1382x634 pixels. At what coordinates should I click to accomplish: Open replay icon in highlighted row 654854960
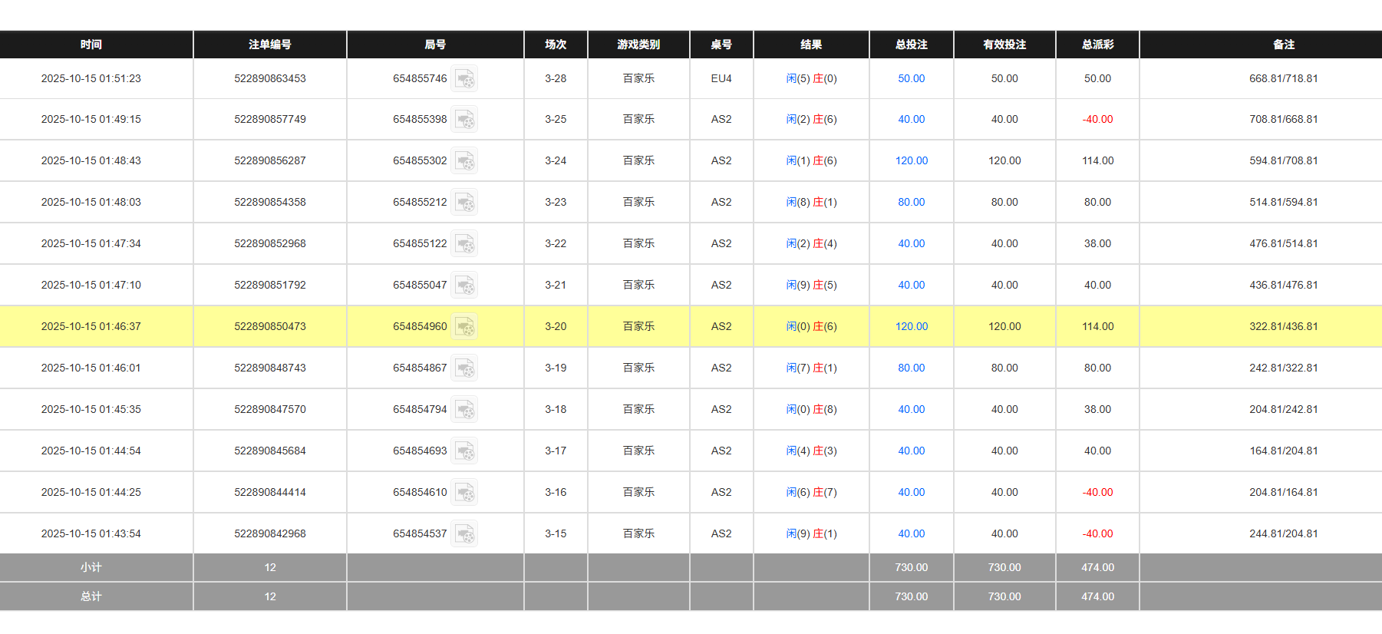point(464,327)
